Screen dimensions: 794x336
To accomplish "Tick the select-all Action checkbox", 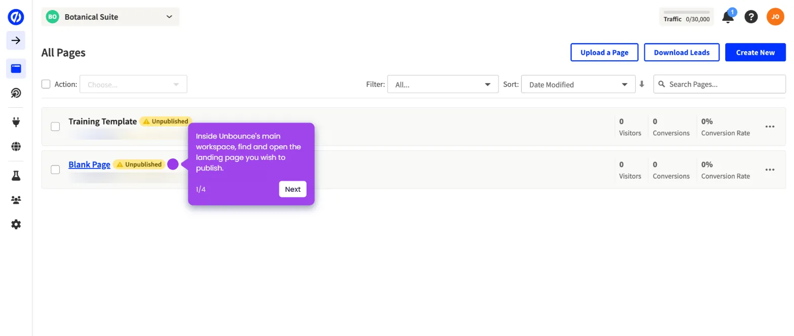I will (x=46, y=84).
